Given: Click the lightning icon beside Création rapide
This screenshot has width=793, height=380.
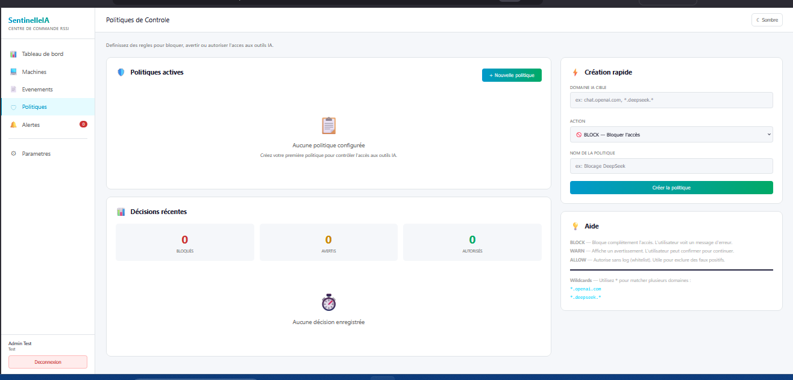Looking at the screenshot, I should click(x=575, y=72).
